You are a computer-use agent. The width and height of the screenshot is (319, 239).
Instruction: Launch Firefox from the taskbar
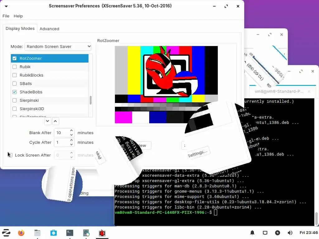[x=21, y=233]
